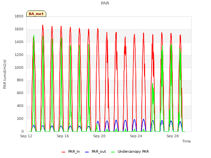Click the 1600 y-axis tick label
This screenshot has width=211, height=158.
coord(19,29)
